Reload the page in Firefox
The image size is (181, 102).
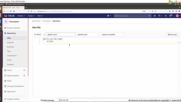(11, 11)
